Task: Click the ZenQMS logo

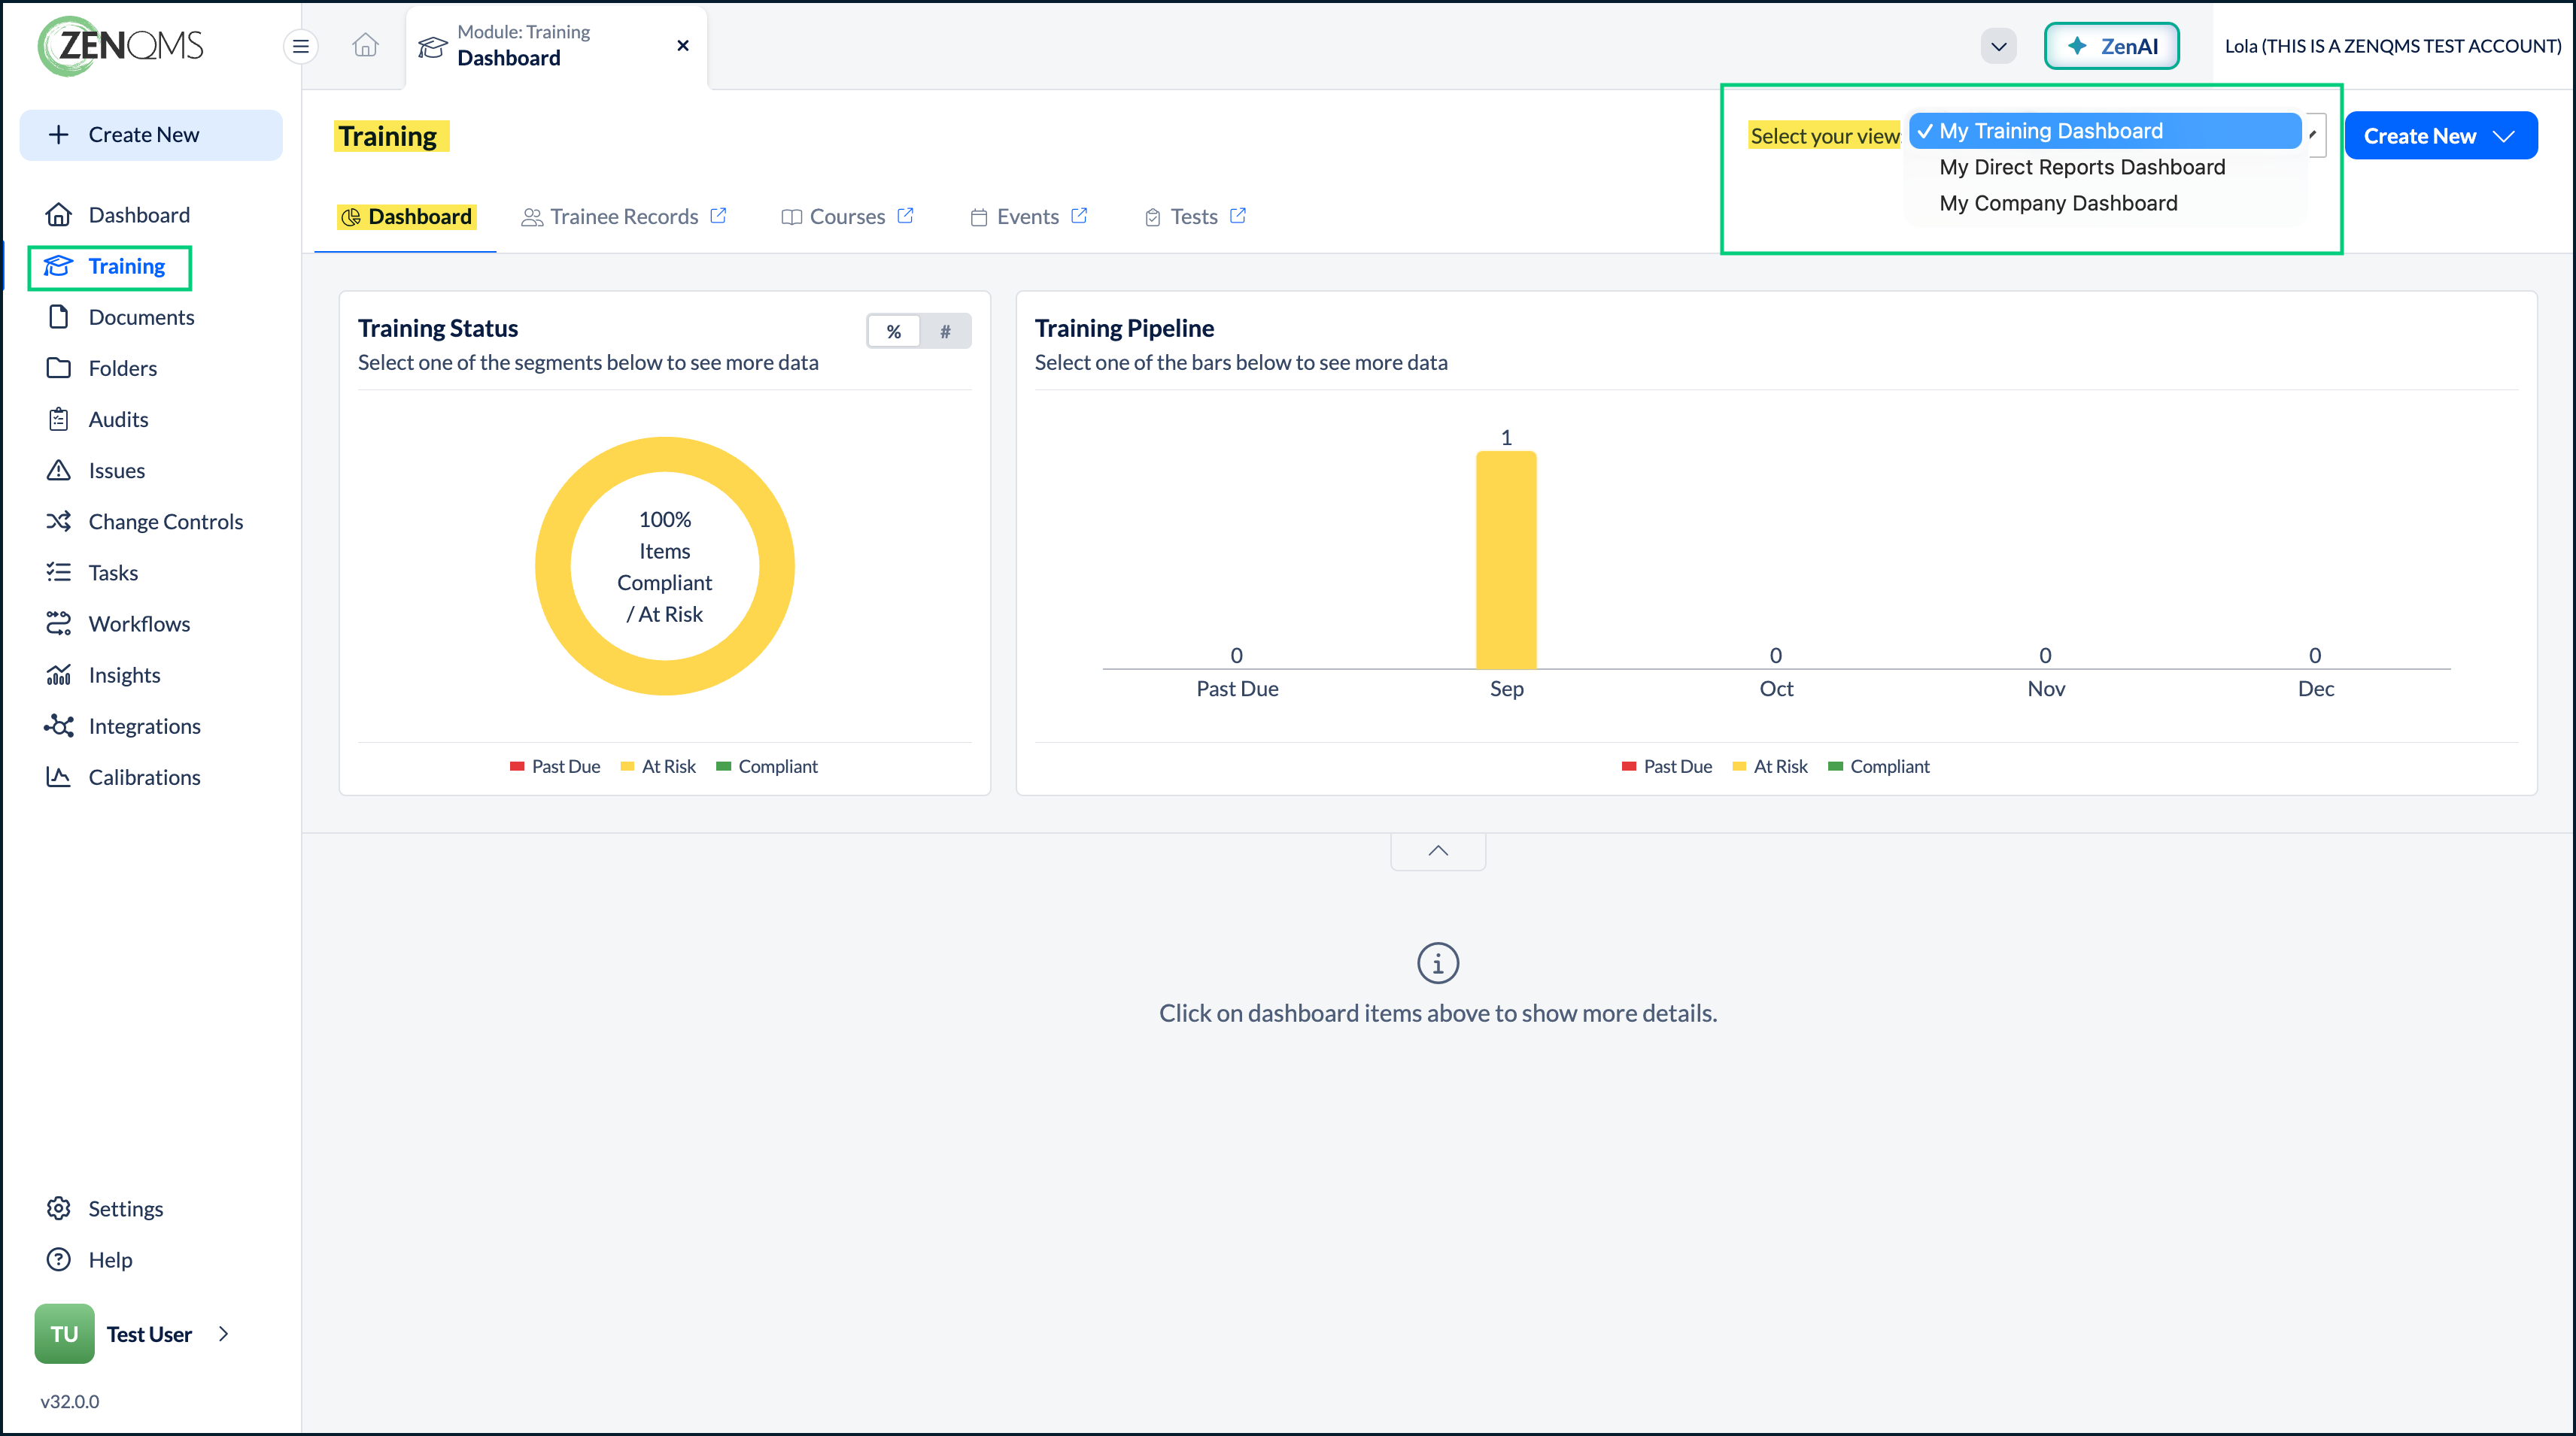Action: [x=121, y=46]
